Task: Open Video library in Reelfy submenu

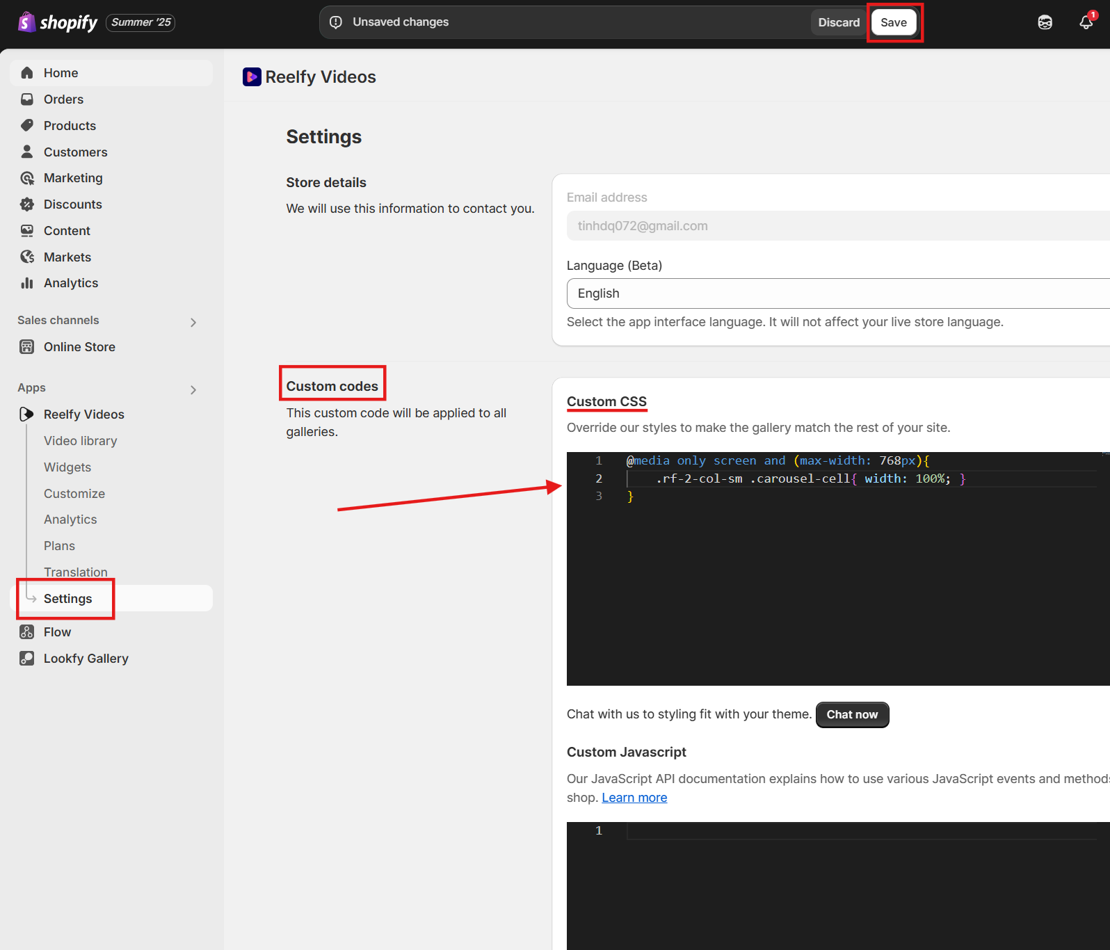Action: click(x=81, y=441)
